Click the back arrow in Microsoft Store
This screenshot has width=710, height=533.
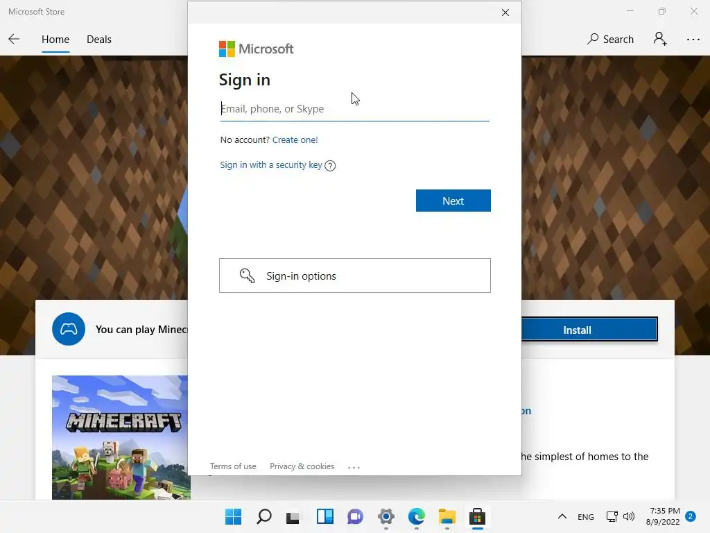point(14,39)
